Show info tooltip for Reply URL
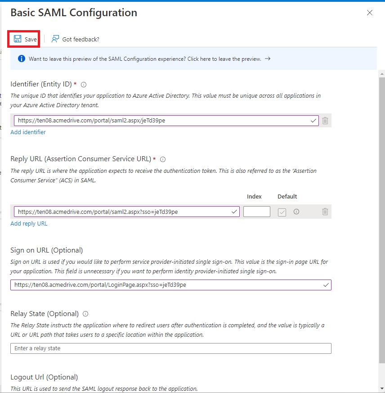 tap(163, 159)
